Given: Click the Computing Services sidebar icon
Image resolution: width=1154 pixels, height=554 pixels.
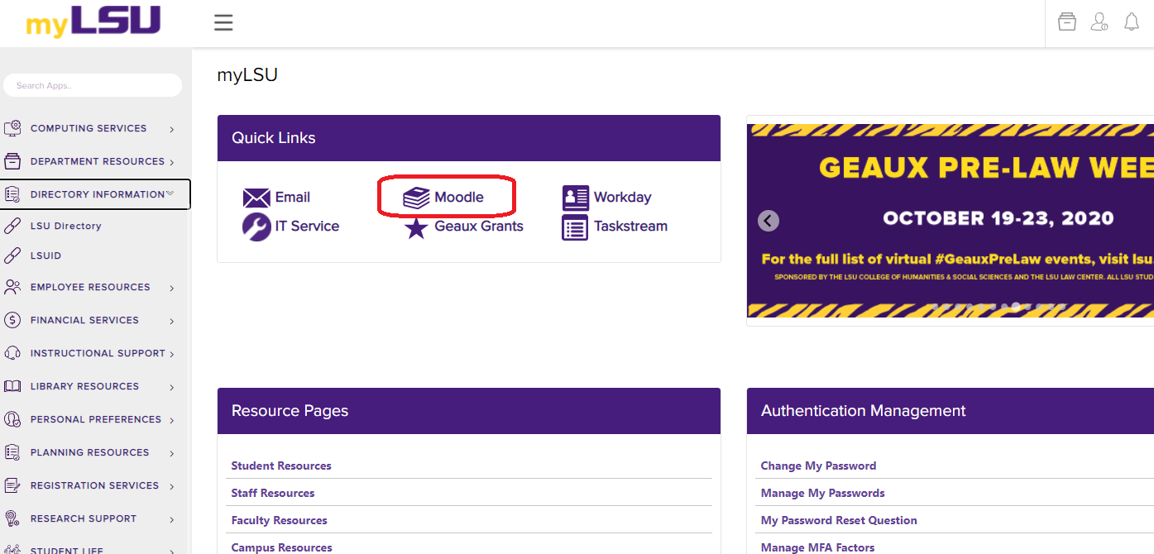Looking at the screenshot, I should [x=12, y=128].
